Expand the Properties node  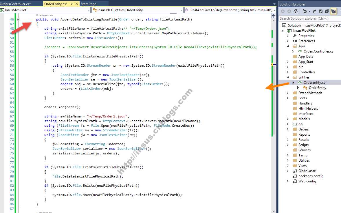coord(287,36)
